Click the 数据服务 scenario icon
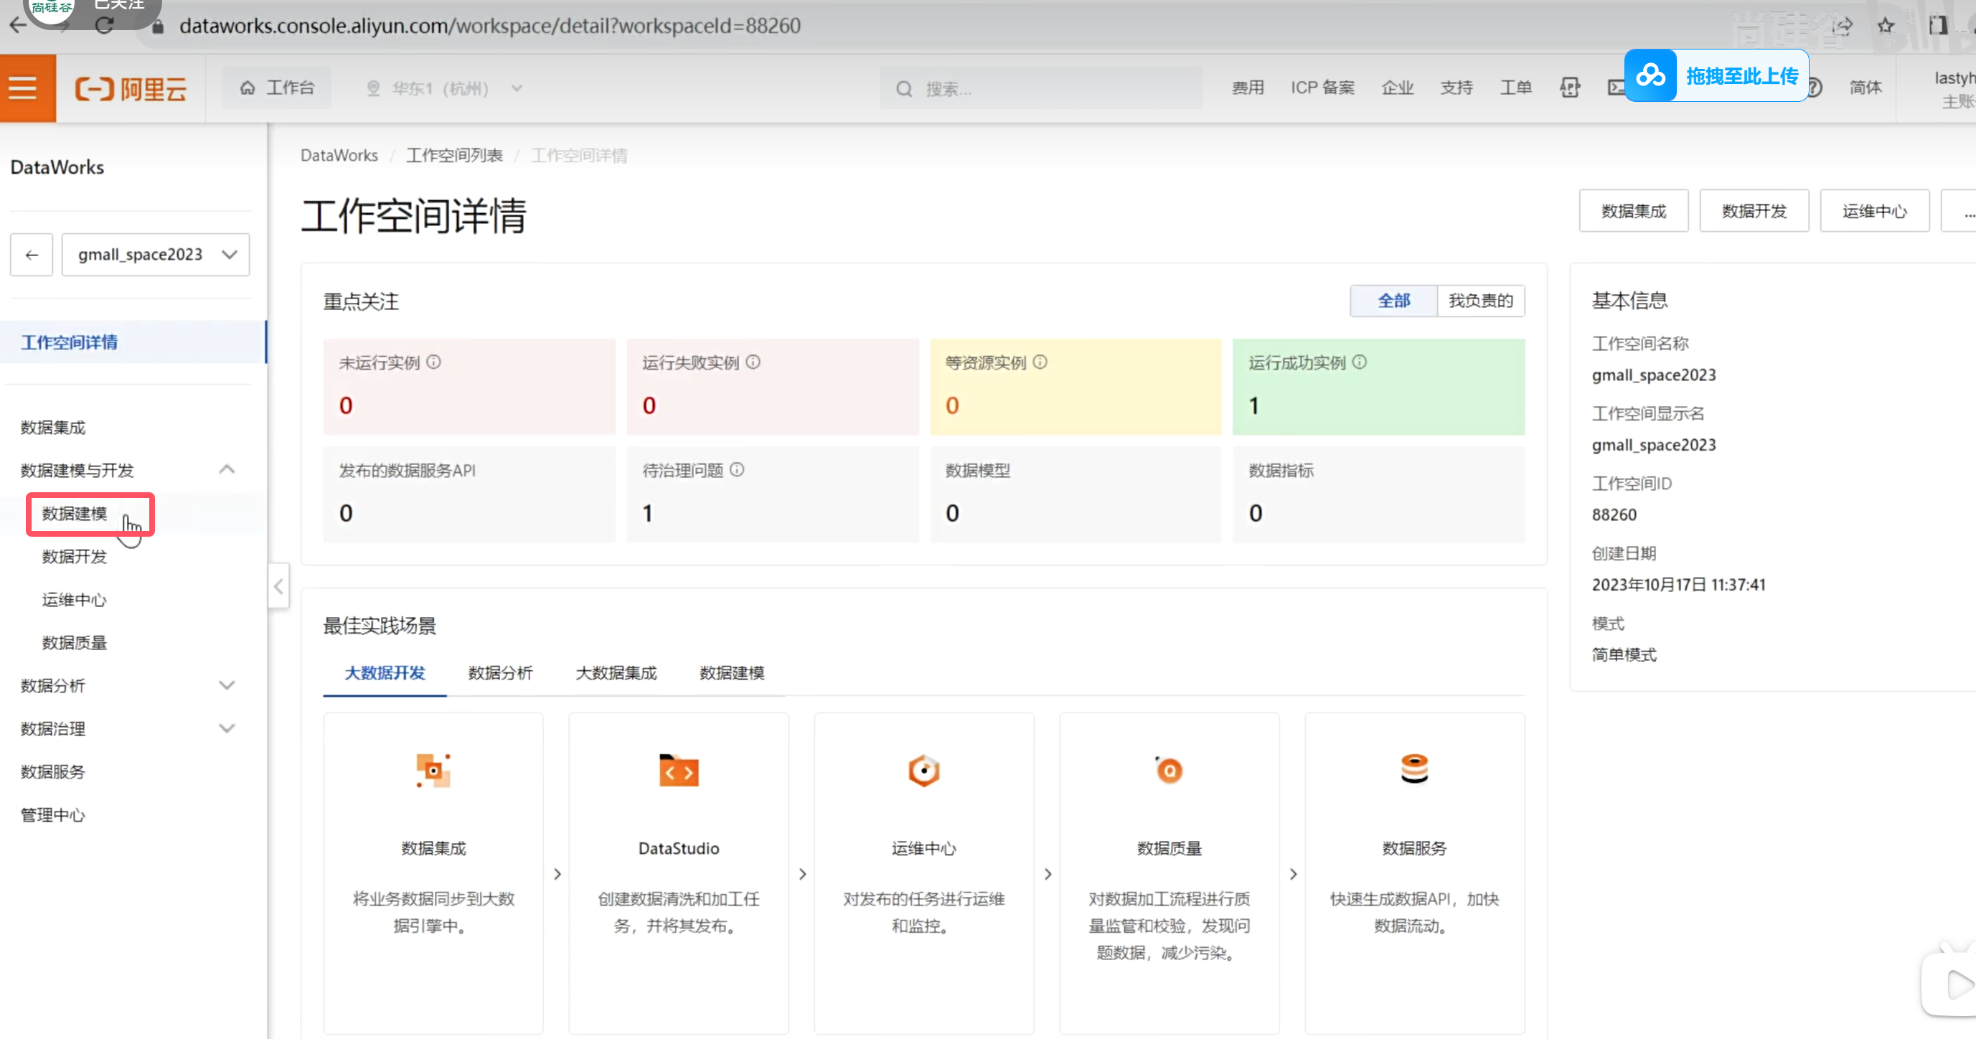1976x1039 pixels. pos(1413,769)
